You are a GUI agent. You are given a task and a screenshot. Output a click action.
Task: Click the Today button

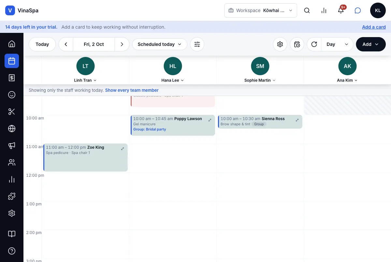[42, 44]
